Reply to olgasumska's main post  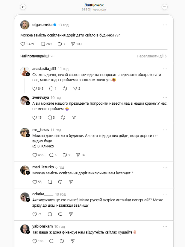(43, 44)
